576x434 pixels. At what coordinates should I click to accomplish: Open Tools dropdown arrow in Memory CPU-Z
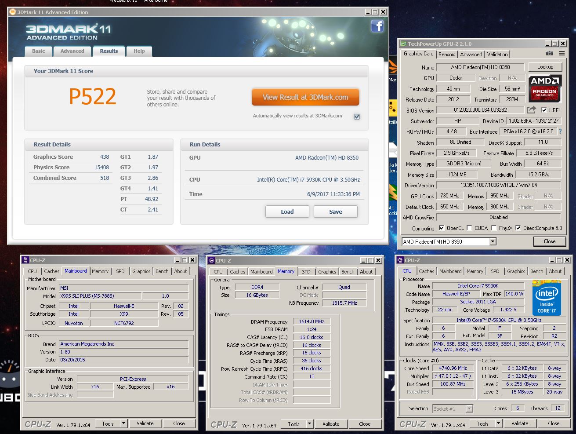(310, 424)
